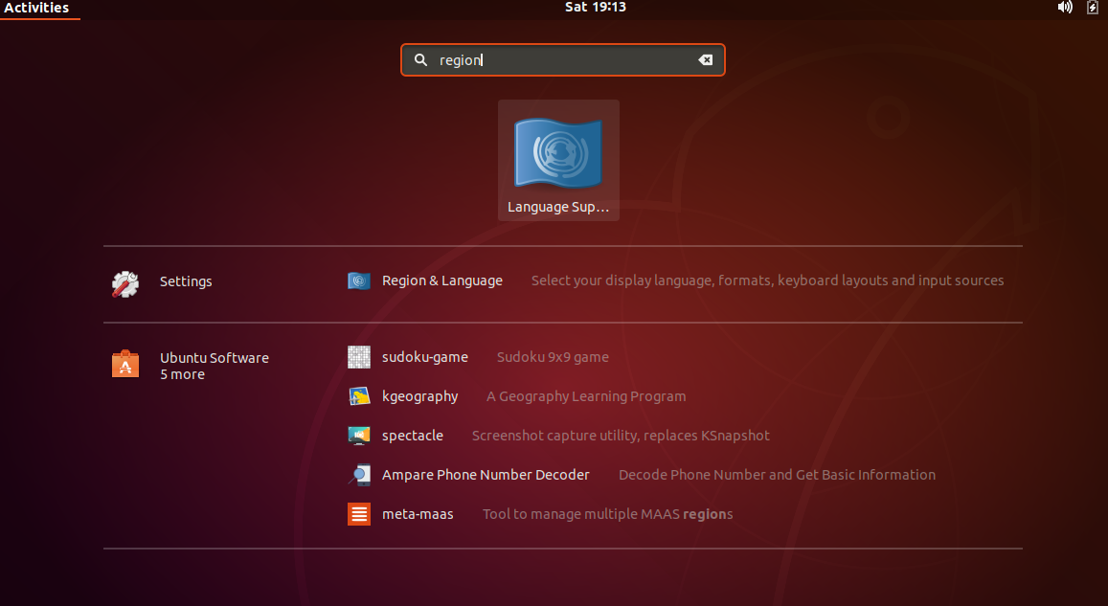Screen dimensions: 1108x606
Task: Click the Ampare Phone Number Decoder icon
Action: coord(359,475)
